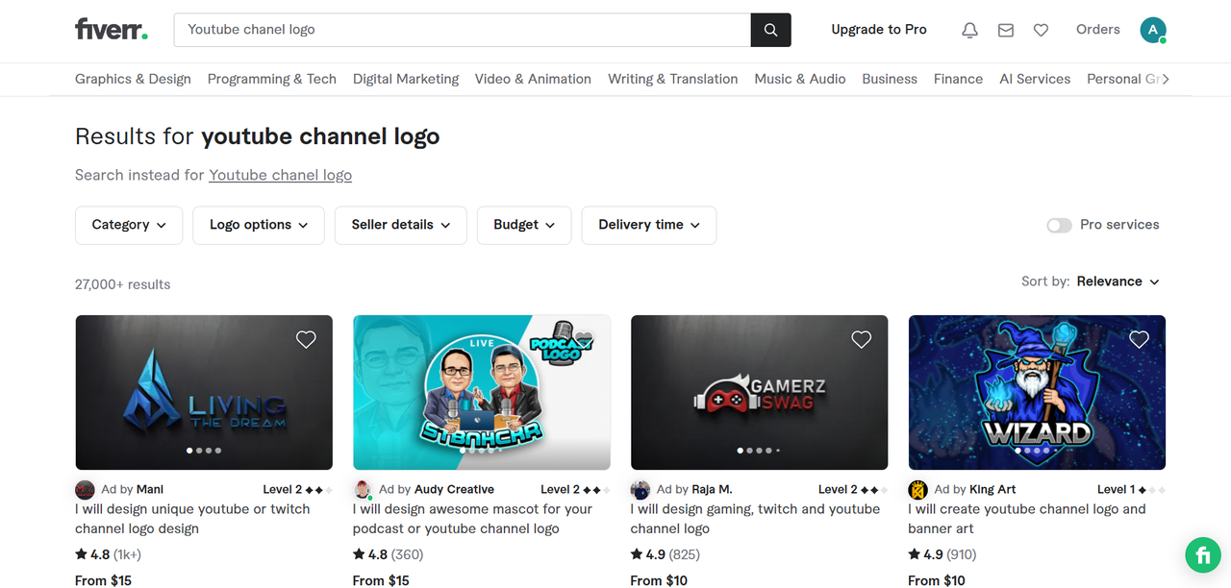Image resolution: width=1231 pixels, height=588 pixels.
Task: Open the Gamerz Swag gig thumbnail
Action: click(x=760, y=393)
